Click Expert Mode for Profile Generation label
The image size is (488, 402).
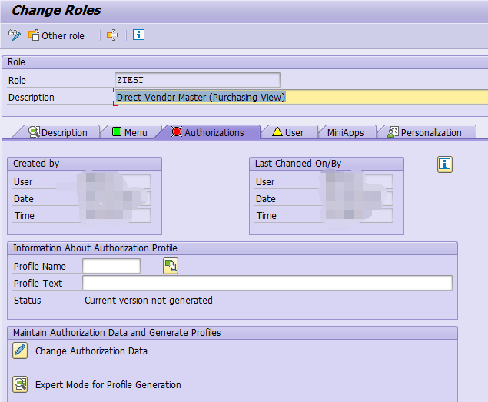pyautogui.click(x=108, y=384)
